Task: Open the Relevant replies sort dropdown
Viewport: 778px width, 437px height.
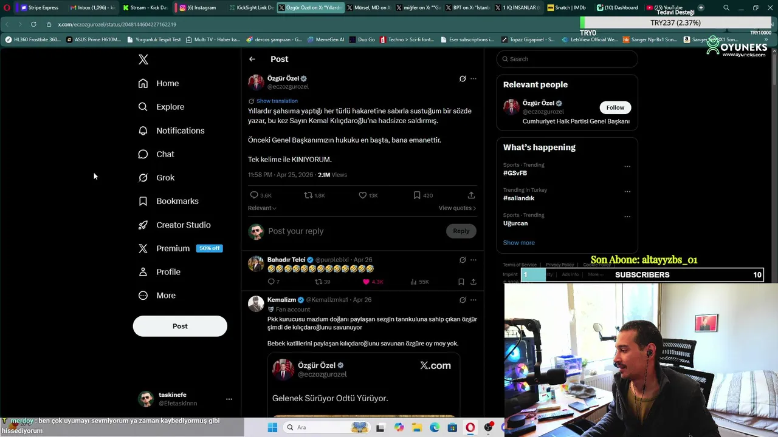Action: [262, 208]
